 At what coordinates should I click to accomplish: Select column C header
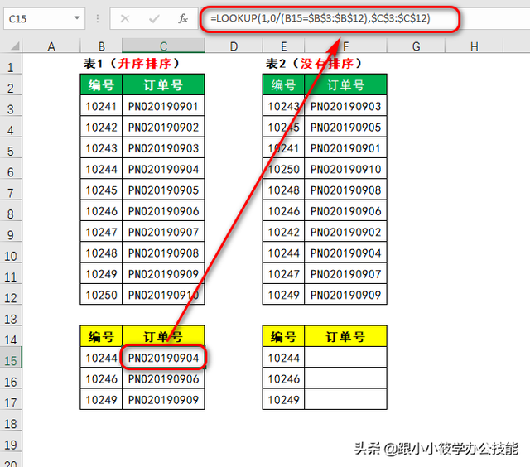coord(163,46)
